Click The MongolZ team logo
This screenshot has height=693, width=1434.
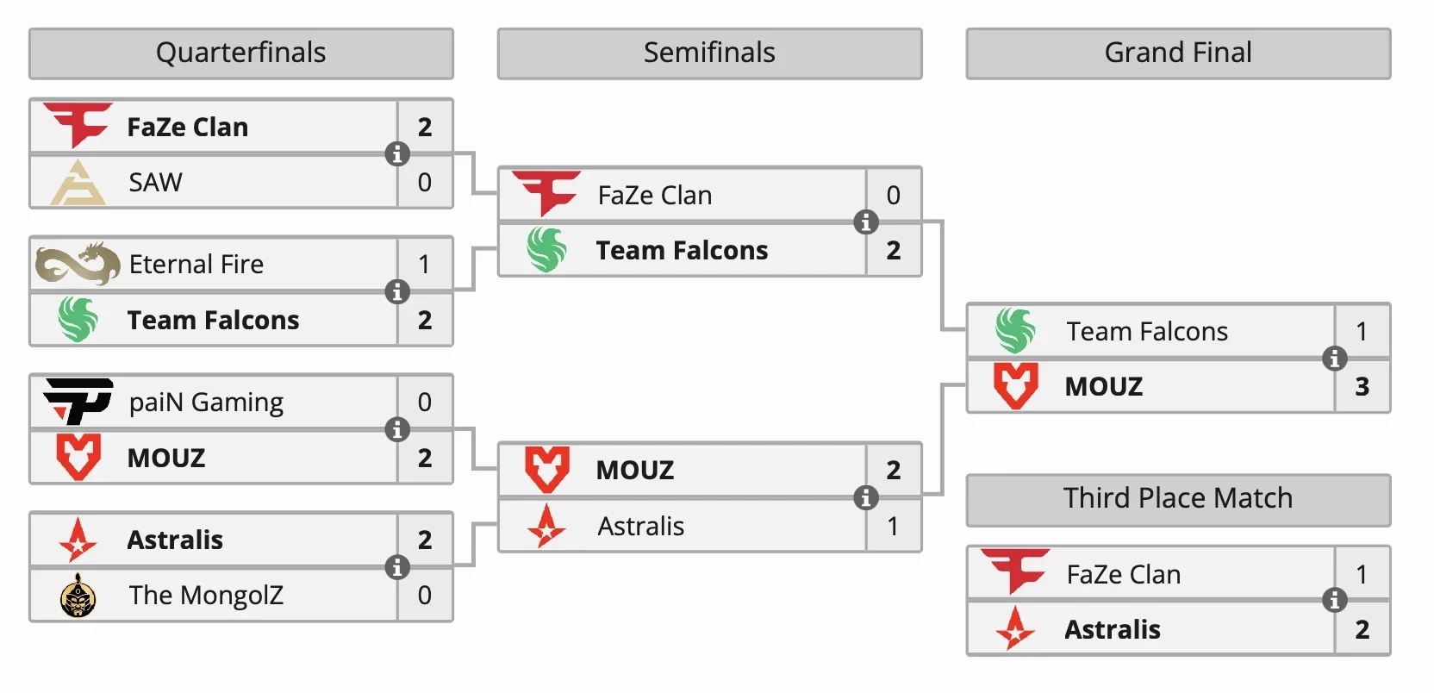[78, 595]
